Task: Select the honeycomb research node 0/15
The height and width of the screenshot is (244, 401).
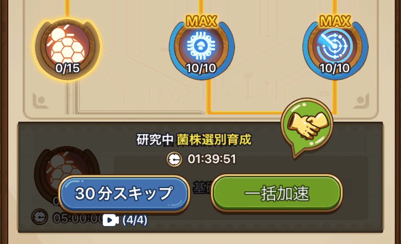Action: [x=68, y=47]
